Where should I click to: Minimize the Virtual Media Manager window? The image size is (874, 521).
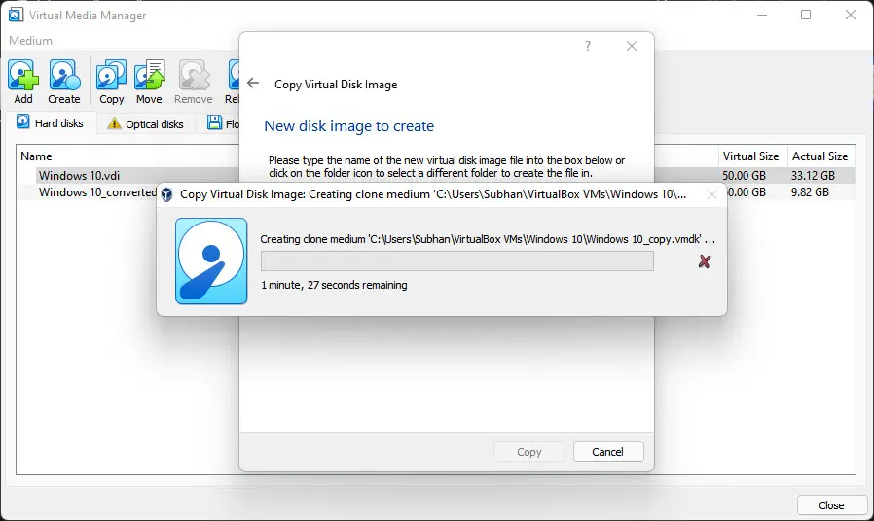[762, 15]
